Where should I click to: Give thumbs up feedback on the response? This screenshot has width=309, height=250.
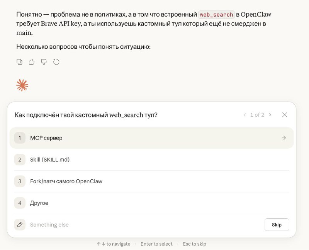[x=32, y=62]
